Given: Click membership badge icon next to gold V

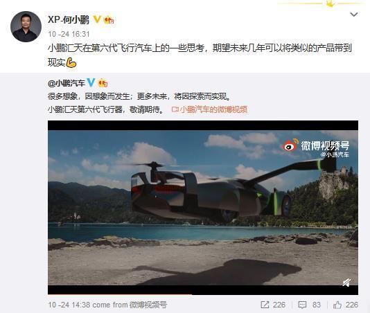Looking at the screenshot, I should pos(109,19).
